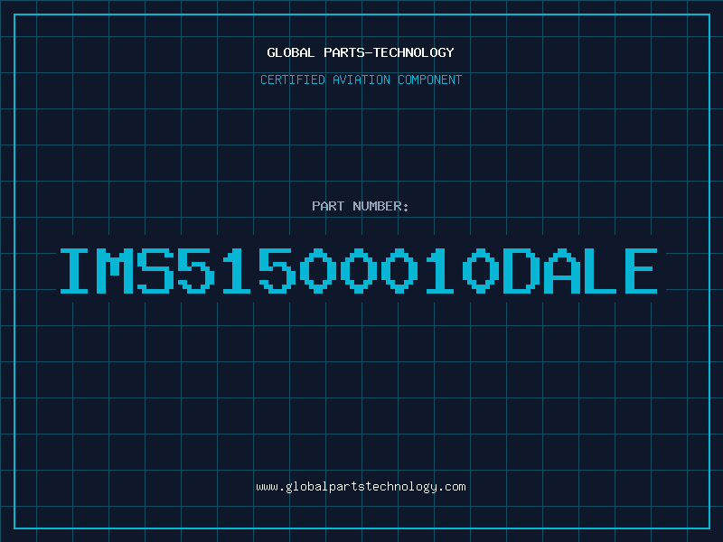Image resolution: width=723 pixels, height=542 pixels.
Task: Click the 'CERTIFIED AVIATION COMPONENT' subtitle
Action: tap(361, 79)
